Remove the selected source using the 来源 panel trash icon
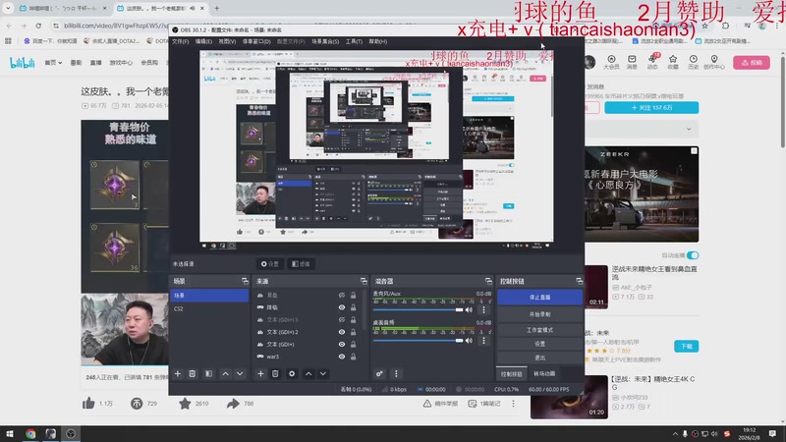Screen dimensions: 786x442 tap(275, 374)
